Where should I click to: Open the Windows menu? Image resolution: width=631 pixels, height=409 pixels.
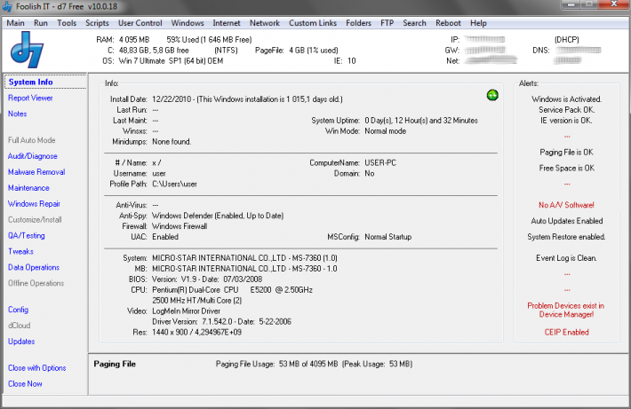pos(188,23)
